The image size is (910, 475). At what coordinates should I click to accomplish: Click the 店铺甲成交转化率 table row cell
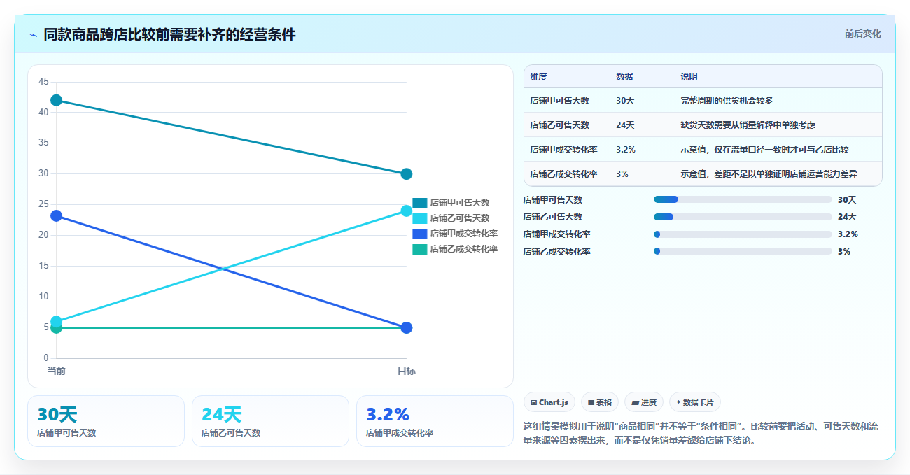click(x=563, y=150)
